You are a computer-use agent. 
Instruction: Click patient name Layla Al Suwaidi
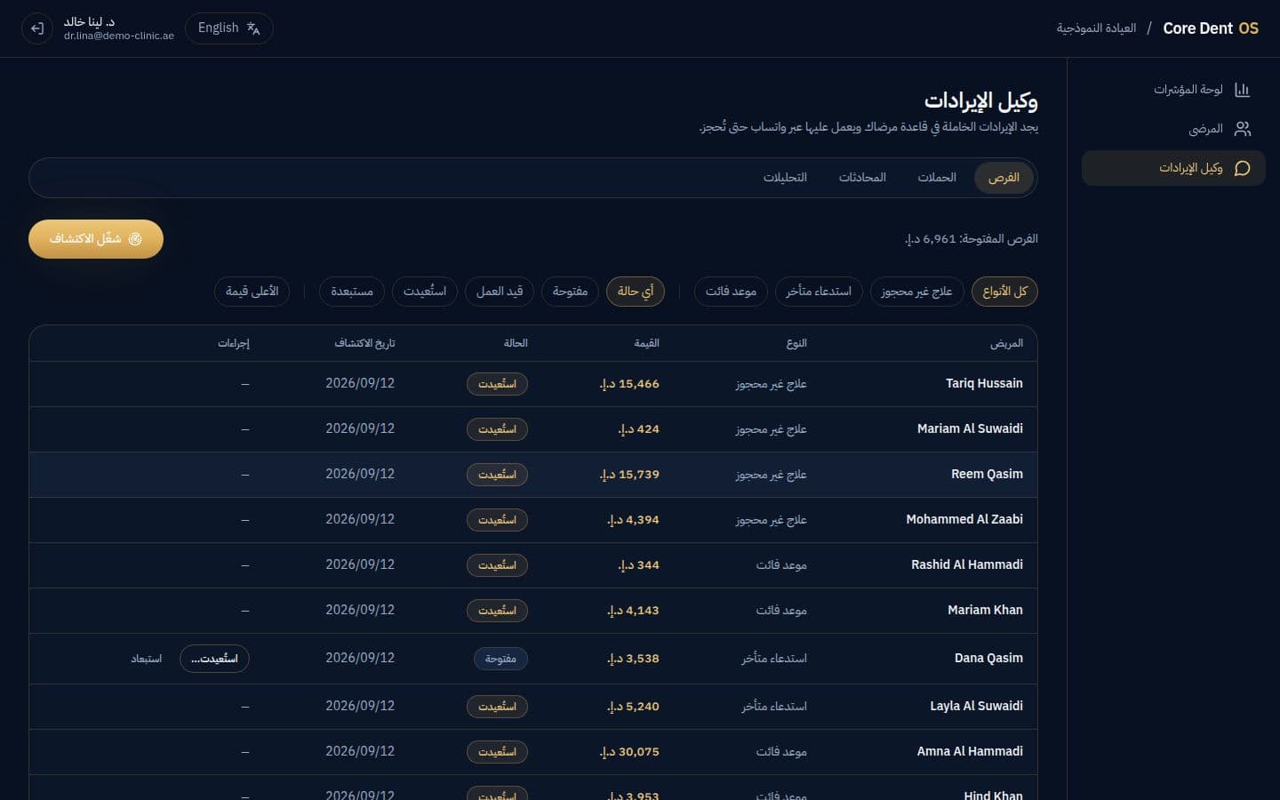(x=976, y=707)
